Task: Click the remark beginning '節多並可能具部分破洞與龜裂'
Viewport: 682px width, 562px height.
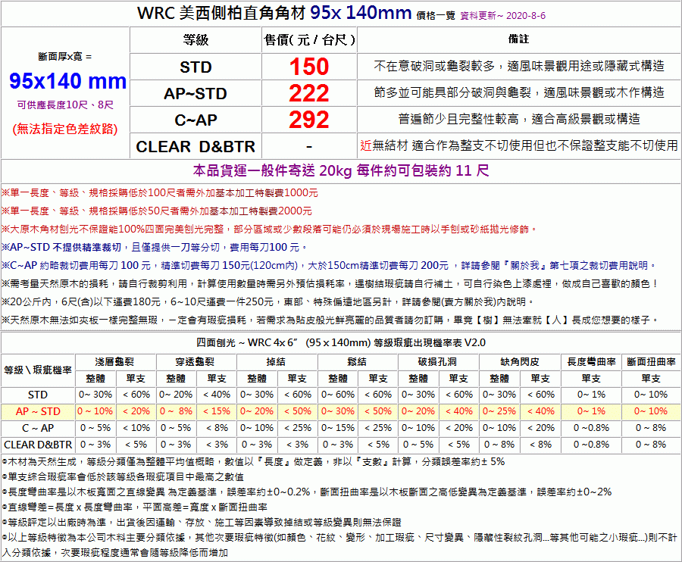Action: point(519,92)
